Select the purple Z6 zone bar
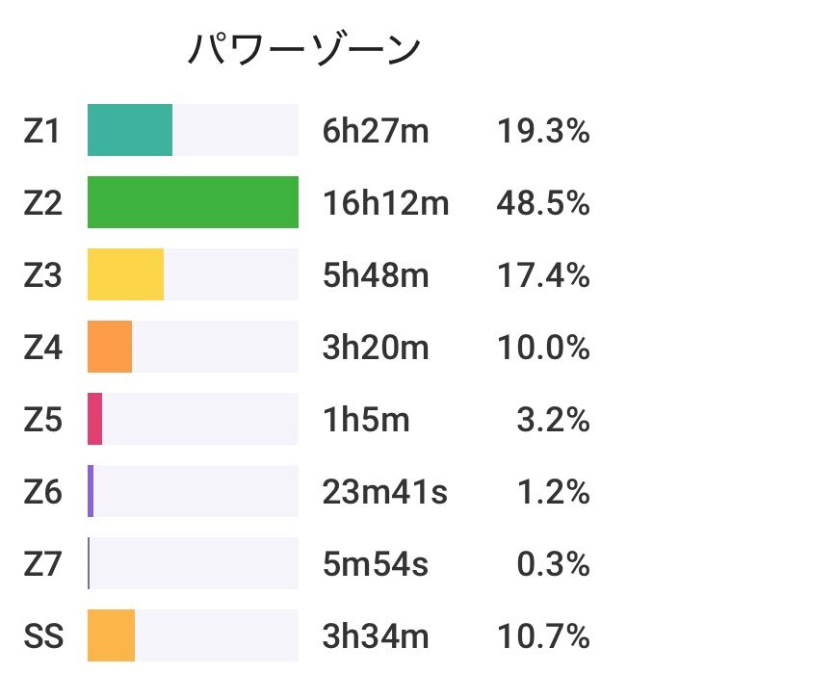The height and width of the screenshot is (699, 836). (x=91, y=491)
